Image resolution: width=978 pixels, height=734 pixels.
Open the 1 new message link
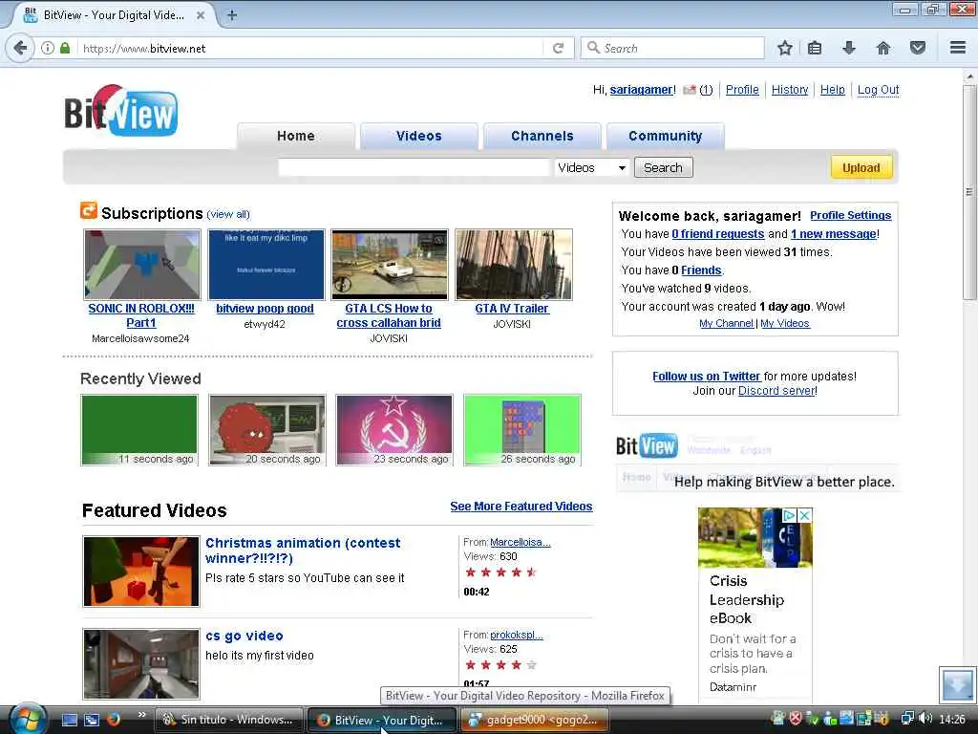[x=834, y=234]
